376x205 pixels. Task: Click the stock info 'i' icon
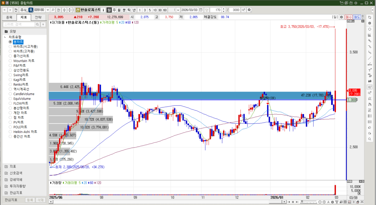(103, 10)
